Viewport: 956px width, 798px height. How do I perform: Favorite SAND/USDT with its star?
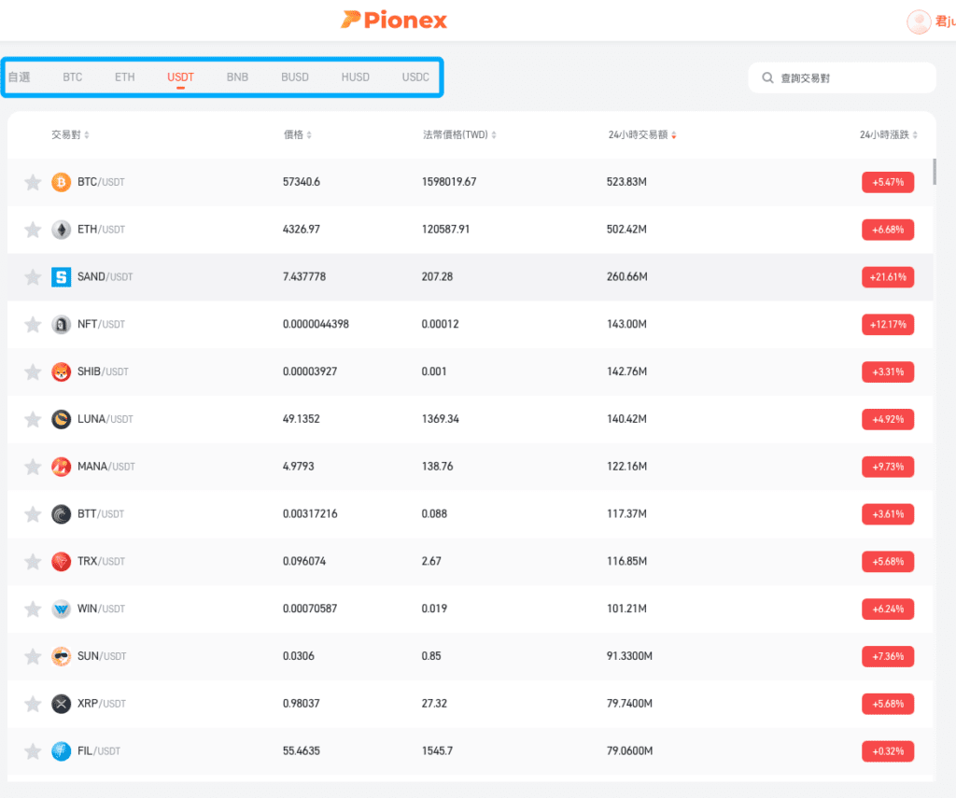click(33, 277)
